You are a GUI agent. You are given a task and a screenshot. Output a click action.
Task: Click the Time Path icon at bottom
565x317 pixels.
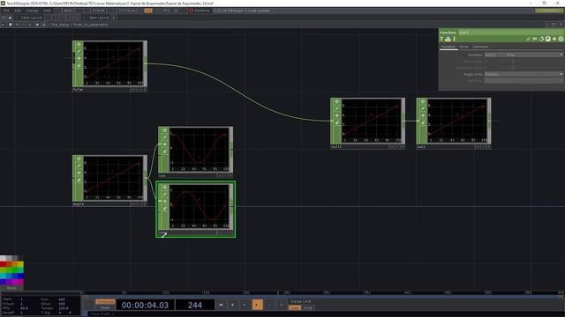(x=85, y=313)
